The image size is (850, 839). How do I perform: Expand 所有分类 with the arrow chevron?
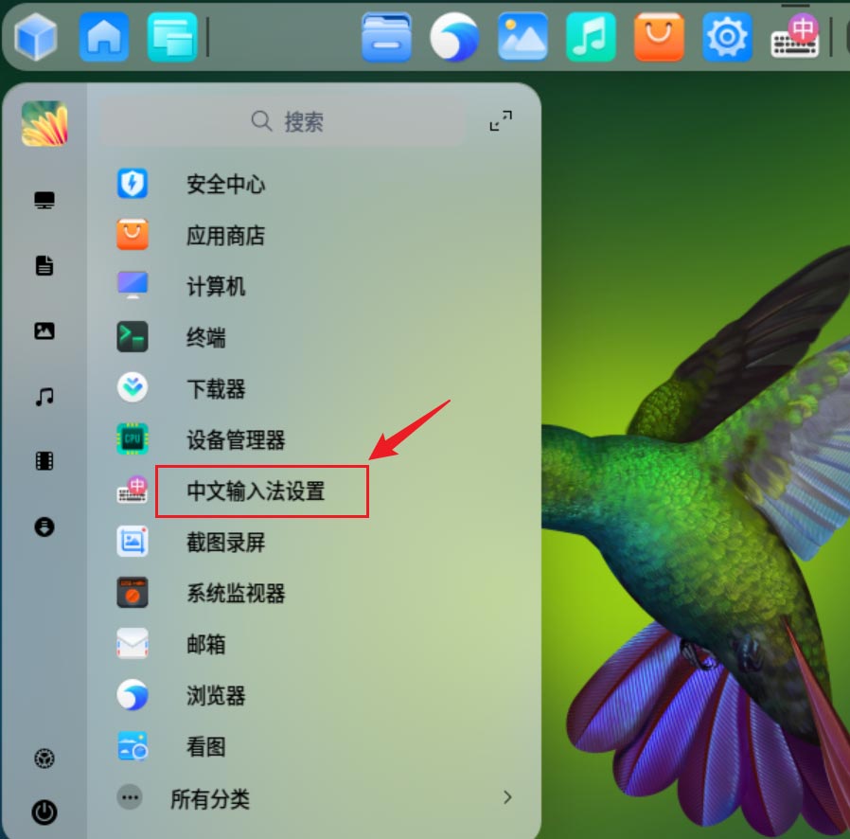click(507, 797)
